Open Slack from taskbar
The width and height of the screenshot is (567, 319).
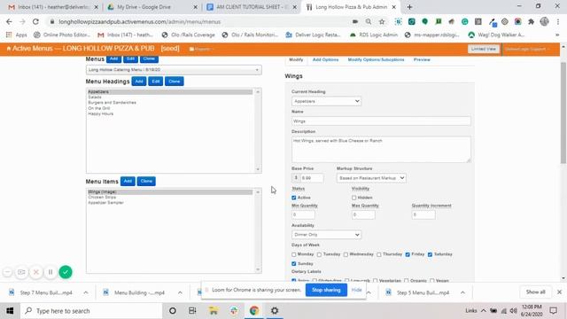(x=234, y=311)
